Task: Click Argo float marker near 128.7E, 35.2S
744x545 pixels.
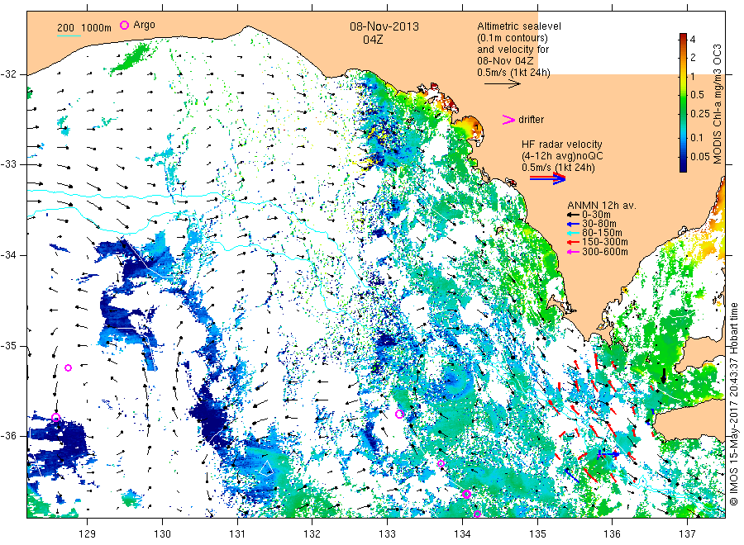Action: [x=68, y=367]
